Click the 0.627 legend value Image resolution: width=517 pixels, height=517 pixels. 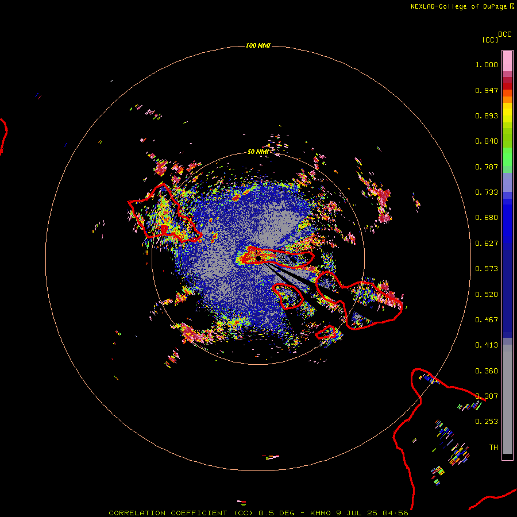coord(487,244)
